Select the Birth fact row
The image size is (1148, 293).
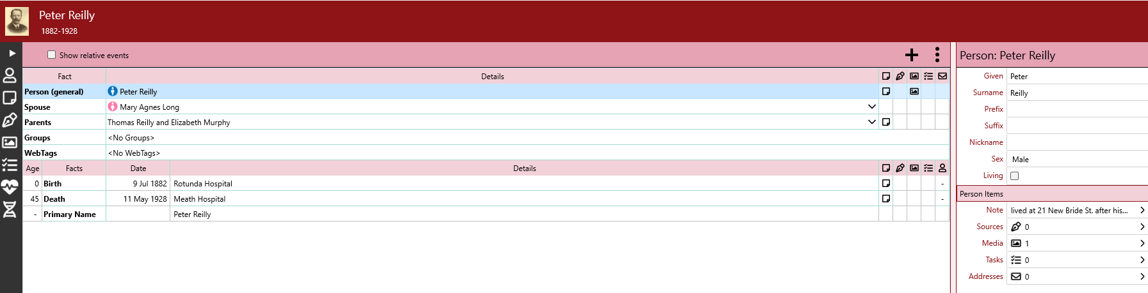coord(486,183)
